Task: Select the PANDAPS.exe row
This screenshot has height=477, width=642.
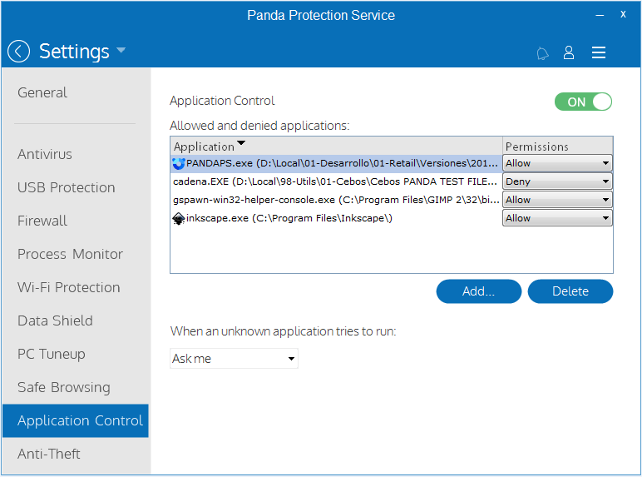Action: [336, 163]
